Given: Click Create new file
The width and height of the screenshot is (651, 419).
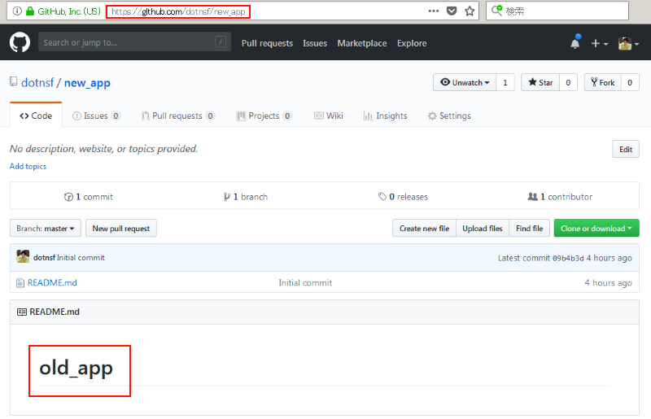Looking at the screenshot, I should (x=424, y=228).
